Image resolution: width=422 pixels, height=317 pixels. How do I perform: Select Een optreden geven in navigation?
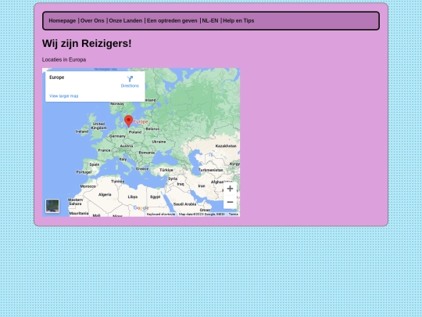pos(172,21)
